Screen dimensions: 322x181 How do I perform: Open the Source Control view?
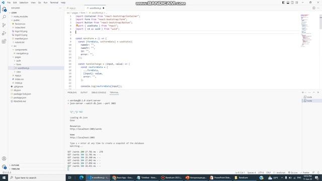tap(4, 25)
